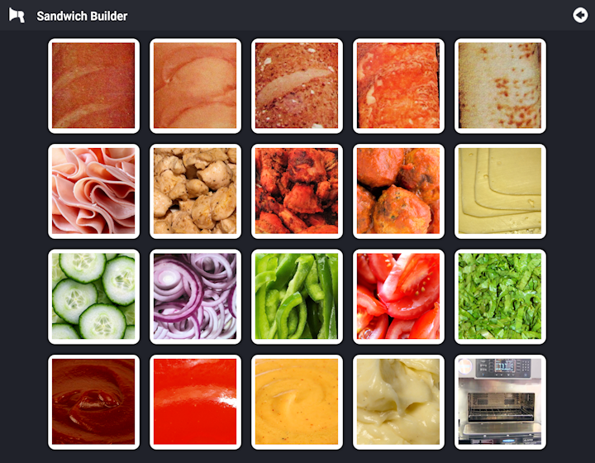Pick the sliced cheese tile

[x=500, y=191]
